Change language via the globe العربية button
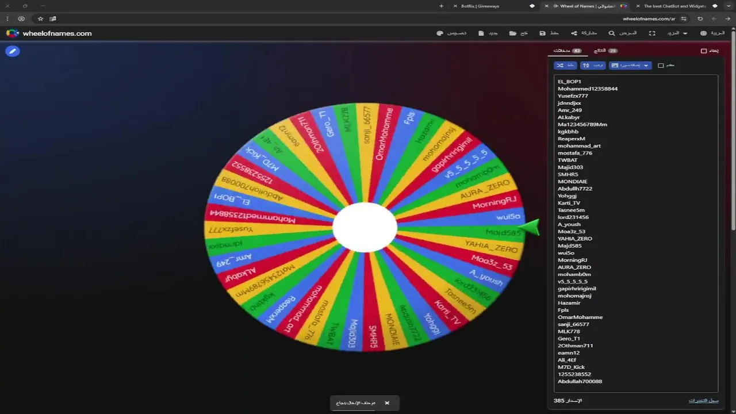This screenshot has width=736, height=414. click(x=712, y=33)
